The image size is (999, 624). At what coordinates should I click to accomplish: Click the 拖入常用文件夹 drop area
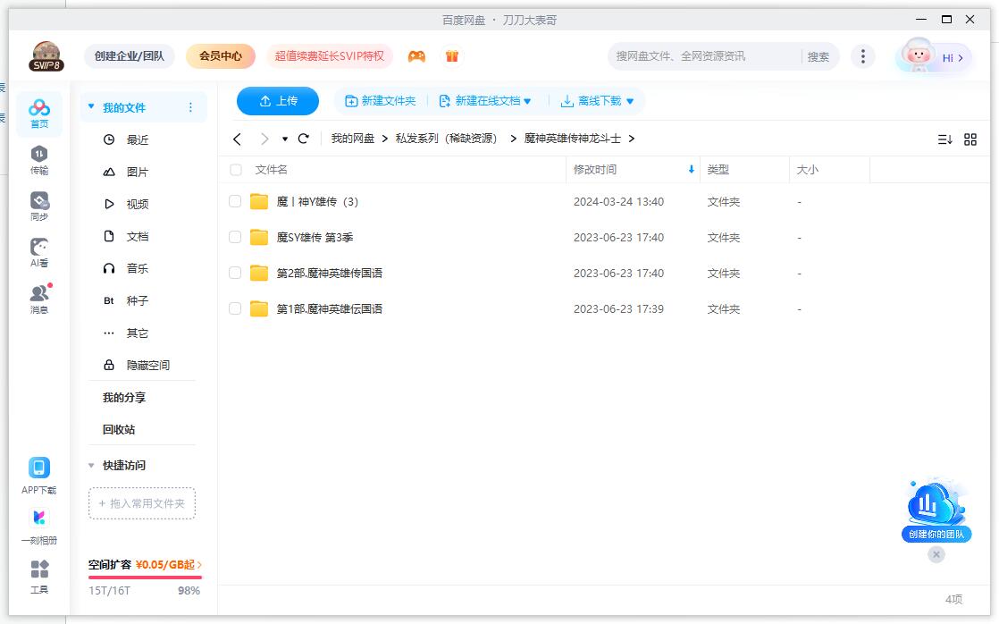pos(142,503)
